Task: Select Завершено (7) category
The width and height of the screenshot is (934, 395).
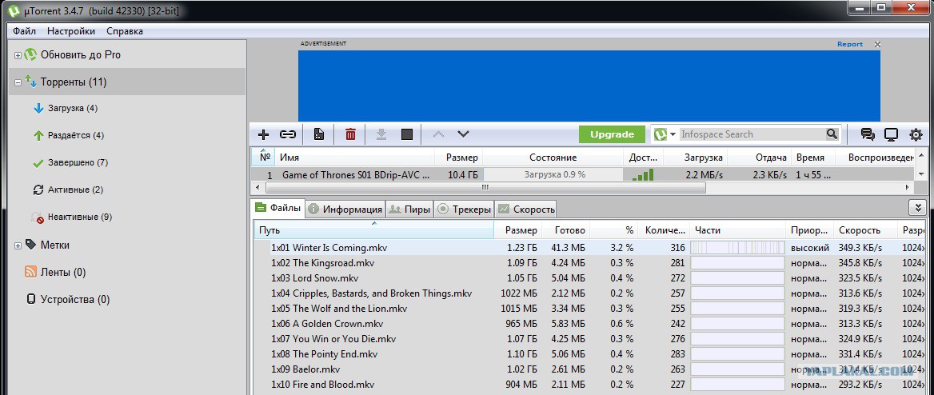Action: (78, 162)
